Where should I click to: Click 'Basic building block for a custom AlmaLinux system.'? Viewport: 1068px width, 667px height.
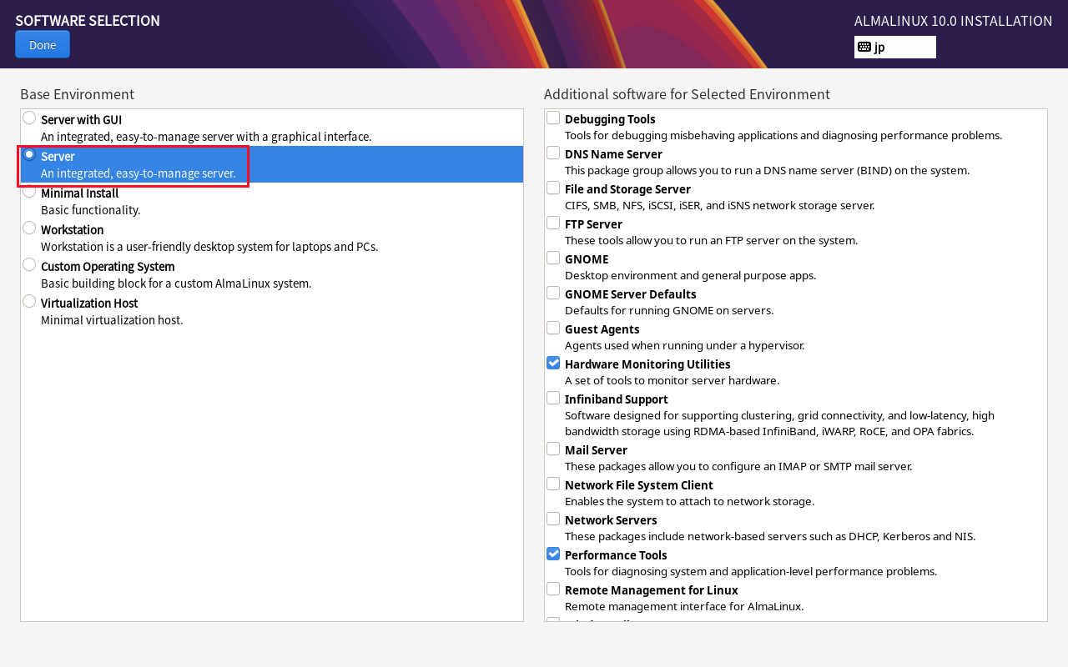coord(176,283)
